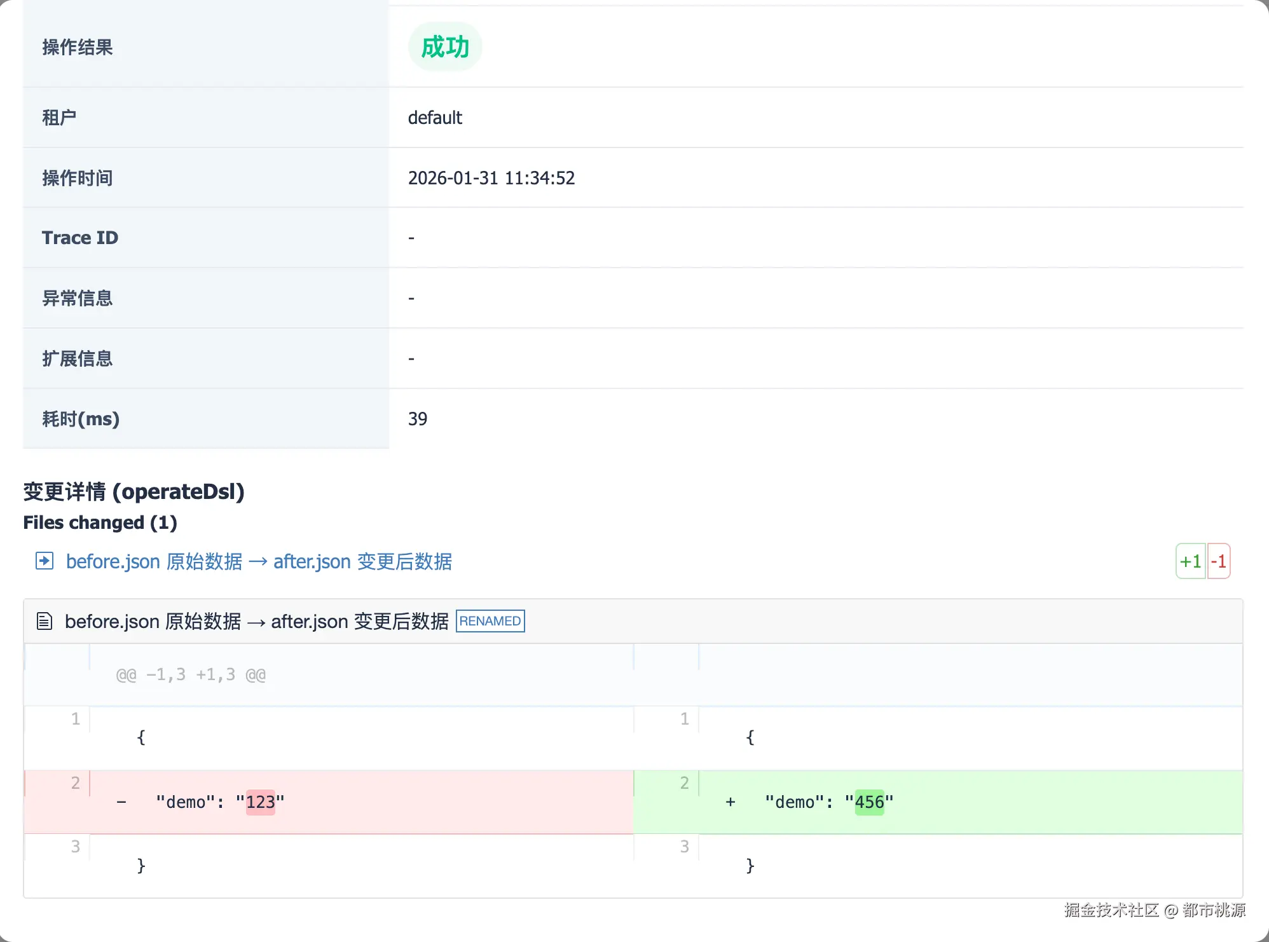1269x942 pixels.
Task: Click the highlighted 456 added value
Action: [869, 802]
